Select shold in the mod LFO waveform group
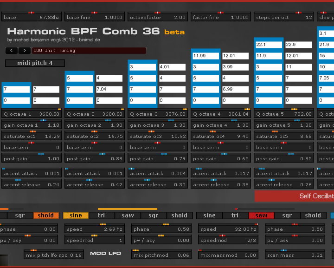The image size is (334, 268). click(180, 216)
